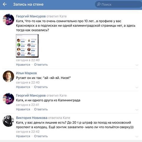Open Георгий Мансуров's avatar in first comment
The height and width of the screenshot is (142, 142).
(9, 20)
